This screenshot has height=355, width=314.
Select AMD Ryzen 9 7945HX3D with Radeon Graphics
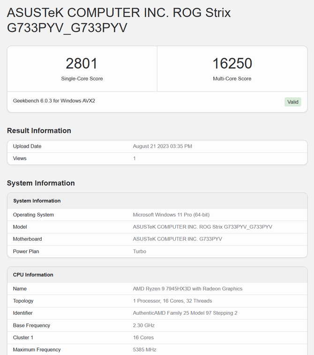pos(187,289)
